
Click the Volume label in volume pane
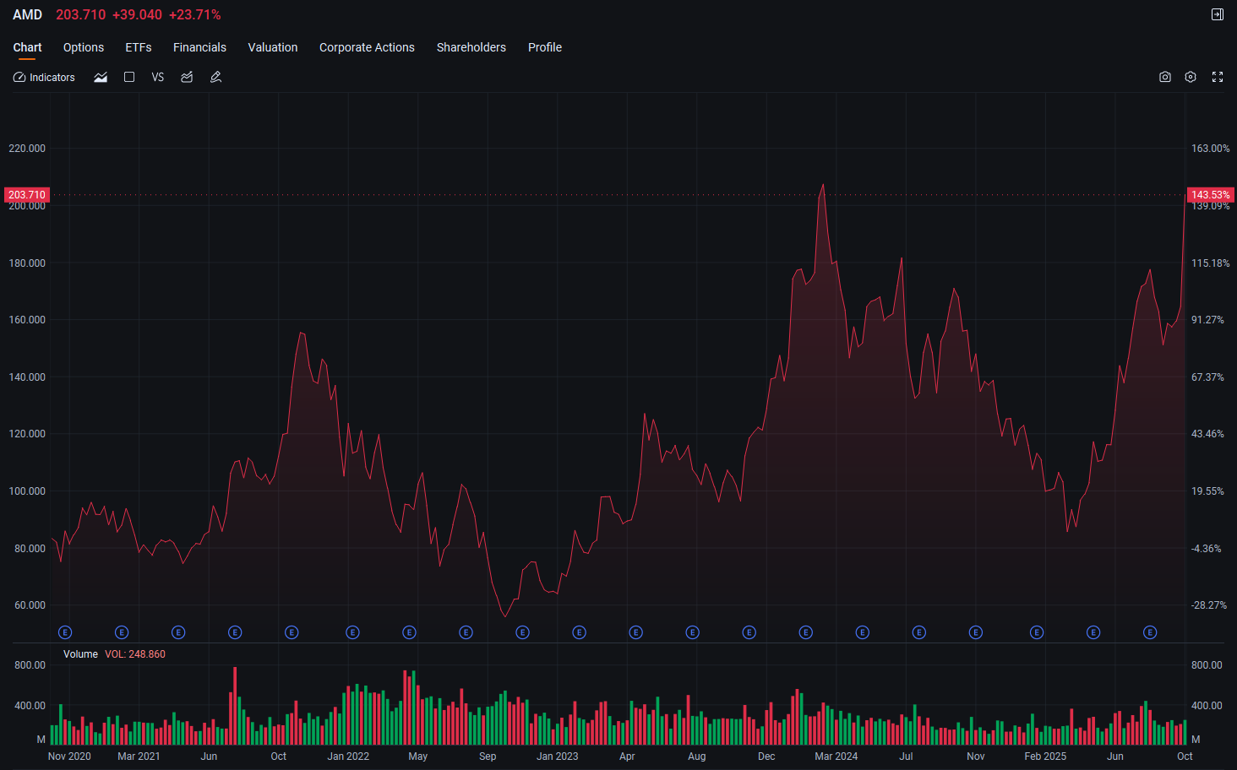[80, 654]
